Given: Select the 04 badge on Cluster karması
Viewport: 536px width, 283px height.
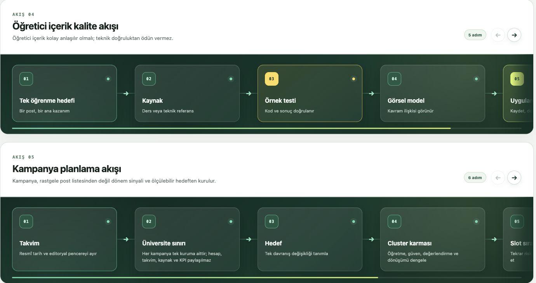Looking at the screenshot, I should click(x=394, y=221).
